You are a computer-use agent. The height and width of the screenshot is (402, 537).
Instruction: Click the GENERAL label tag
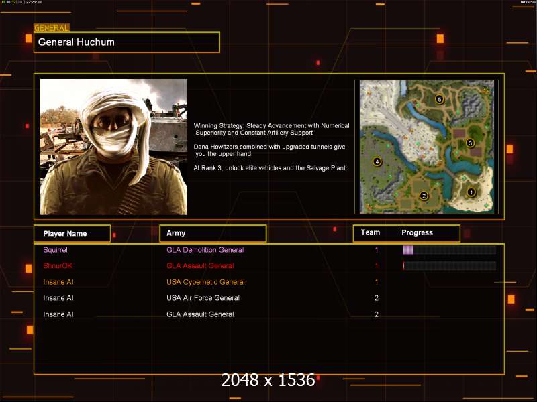click(x=52, y=27)
